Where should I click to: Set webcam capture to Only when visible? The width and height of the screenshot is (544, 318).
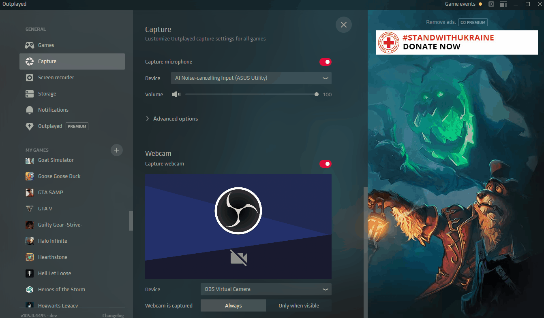coord(299,306)
